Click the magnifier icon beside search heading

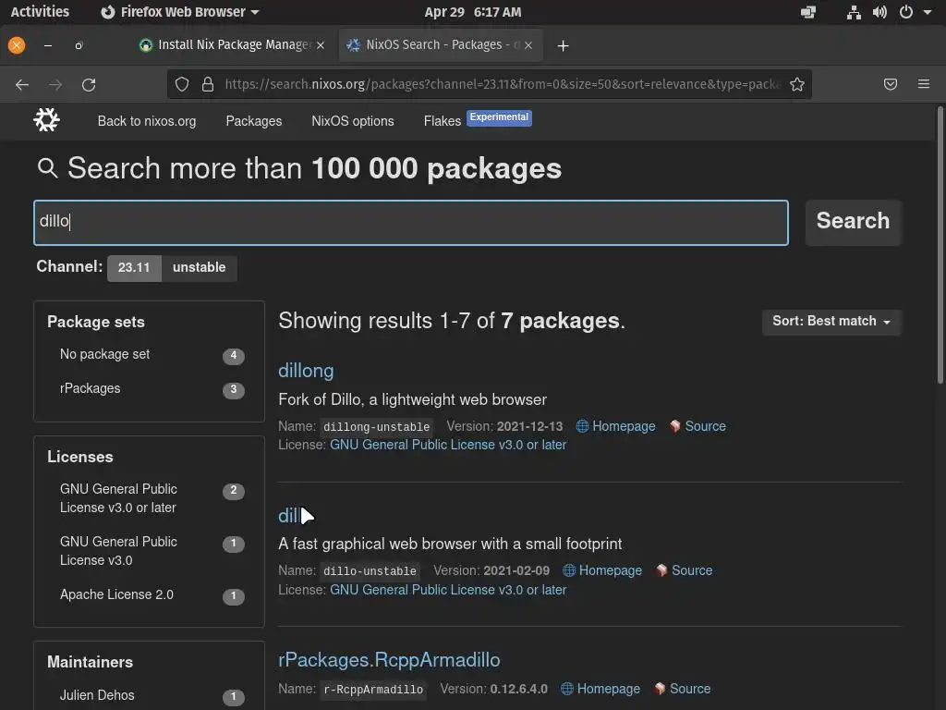(48, 168)
